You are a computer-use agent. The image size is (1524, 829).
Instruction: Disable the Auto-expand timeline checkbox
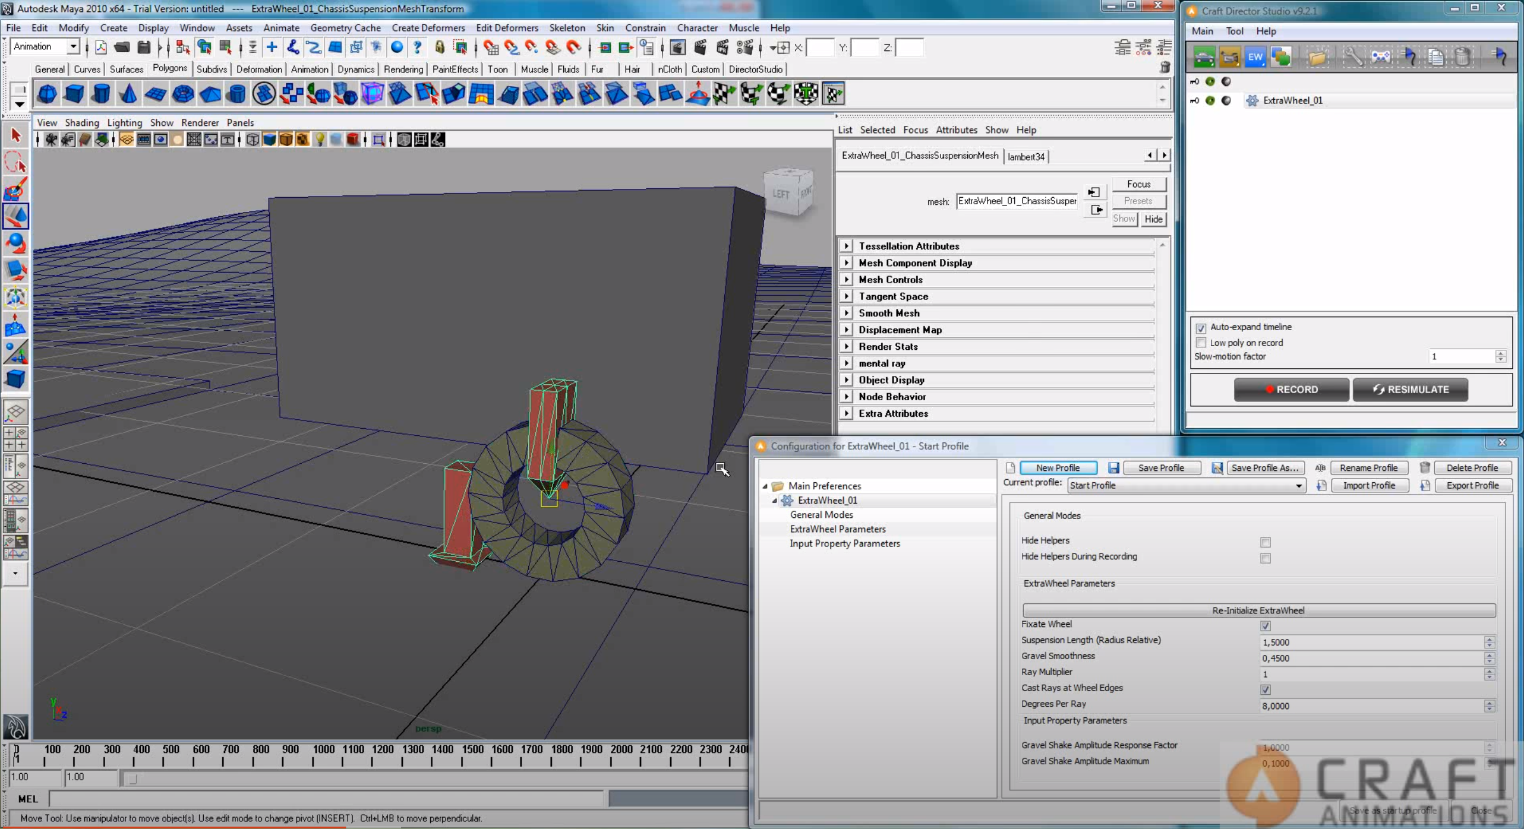coord(1201,328)
